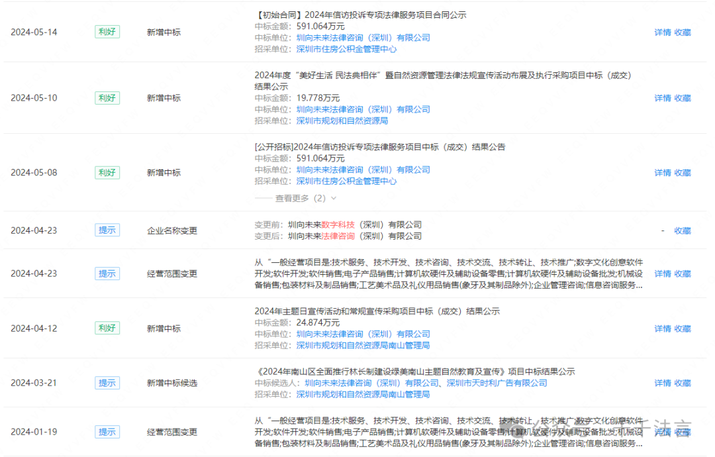Open 详情 for 2024-04-23 经营范围变更
Viewport: 715px width, 457px height.
coord(663,274)
